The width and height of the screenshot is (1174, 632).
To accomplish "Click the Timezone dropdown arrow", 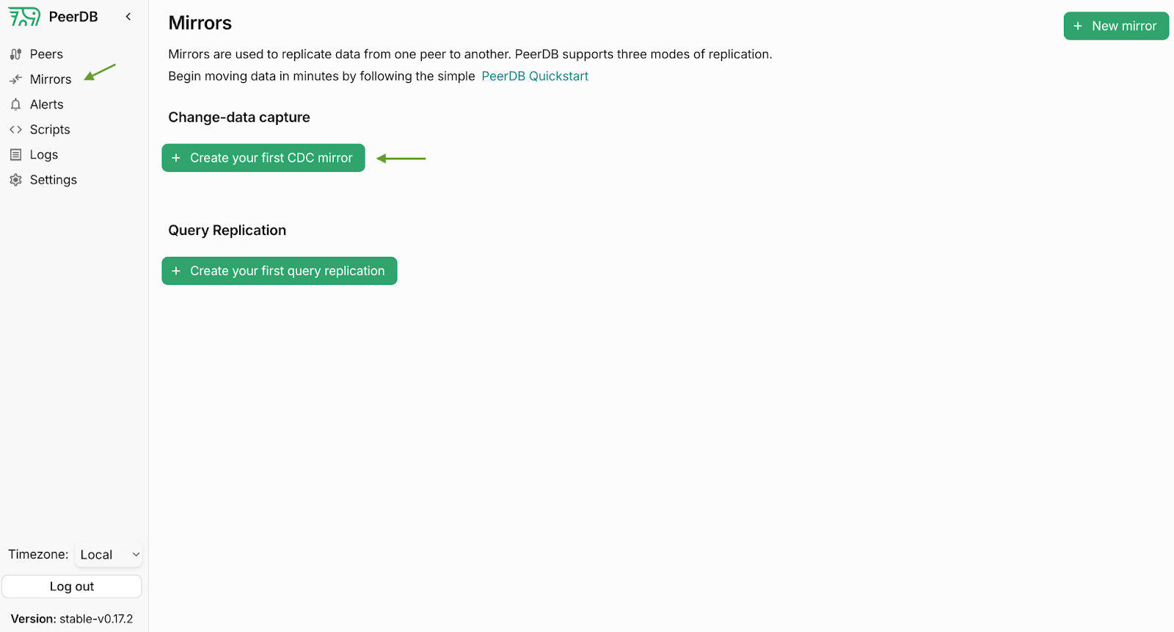I will coord(136,555).
